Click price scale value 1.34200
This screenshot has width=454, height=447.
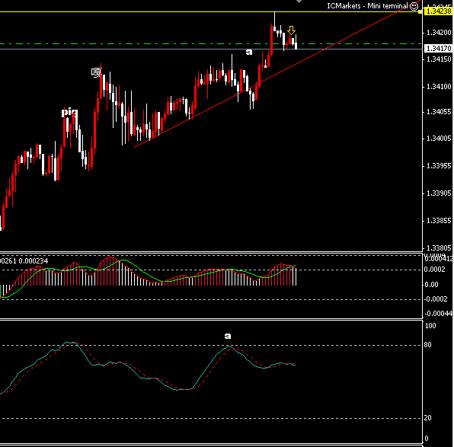[439, 33]
